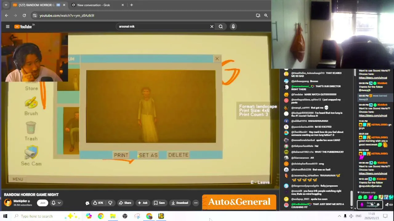Toggle the notification bell for Markiplier
Screen dimensions: 394x221
click(x=54, y=203)
